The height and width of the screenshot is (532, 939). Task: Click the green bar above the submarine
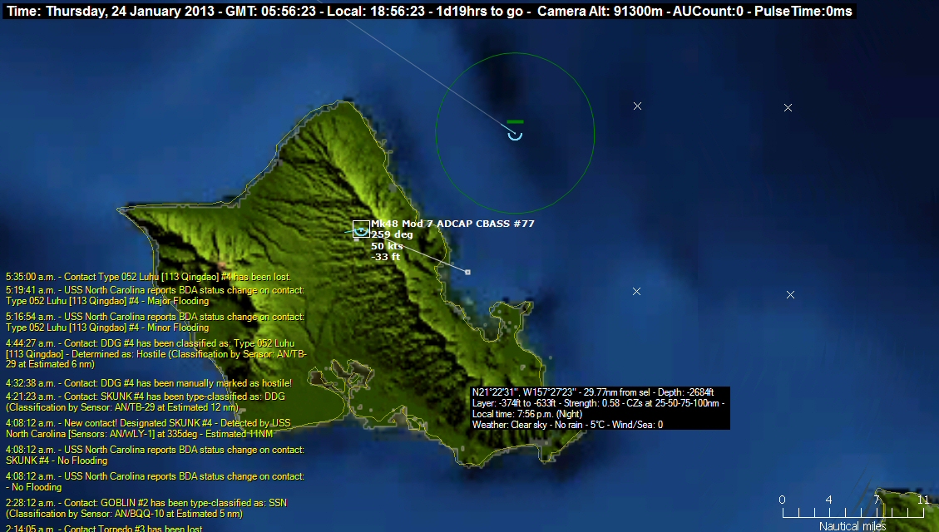tap(515, 122)
